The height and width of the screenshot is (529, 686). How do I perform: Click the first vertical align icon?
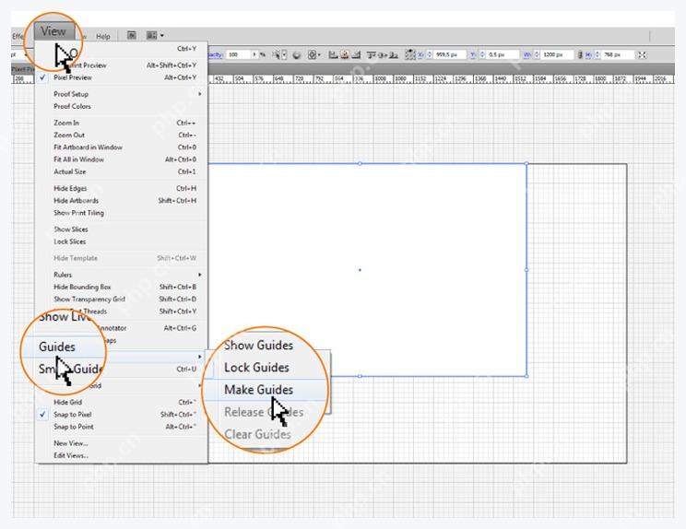click(372, 54)
